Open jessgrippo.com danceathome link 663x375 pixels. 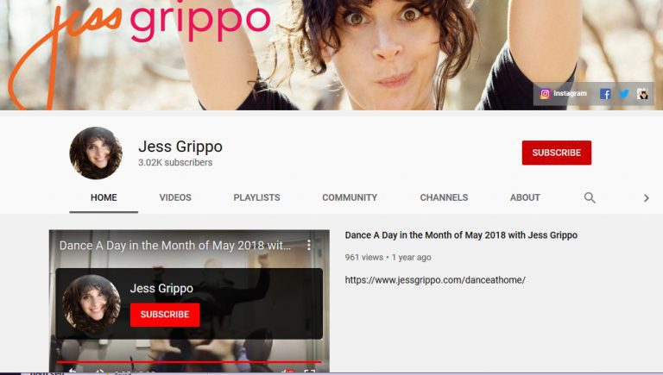(435, 280)
